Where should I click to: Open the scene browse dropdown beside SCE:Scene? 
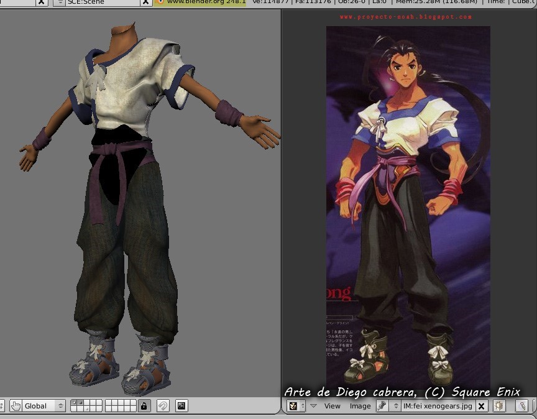point(60,2)
